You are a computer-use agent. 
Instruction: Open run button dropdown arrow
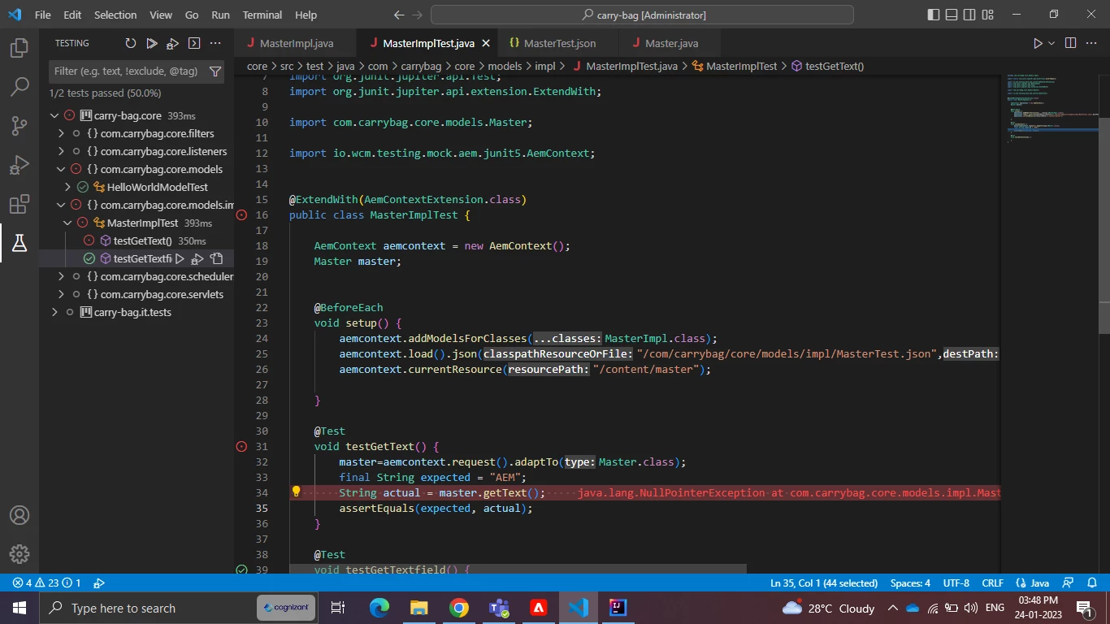[x=1051, y=43]
